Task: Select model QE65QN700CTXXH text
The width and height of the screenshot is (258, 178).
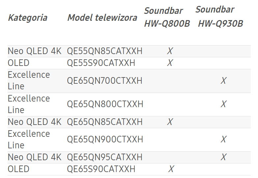Action: point(104,81)
